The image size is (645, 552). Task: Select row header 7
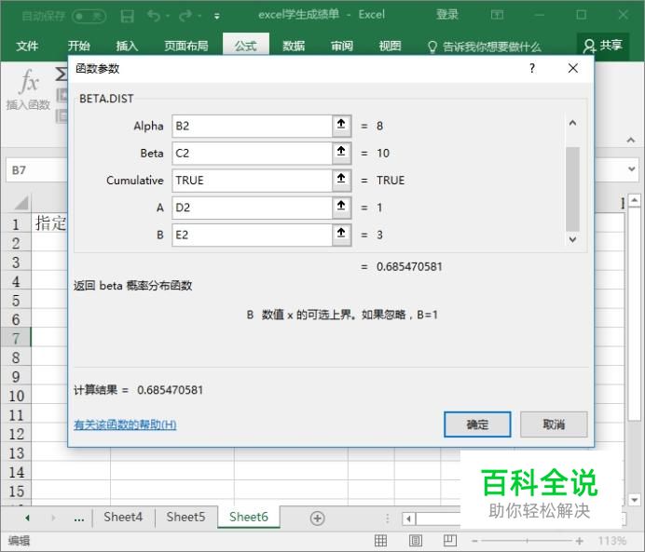pos(16,339)
